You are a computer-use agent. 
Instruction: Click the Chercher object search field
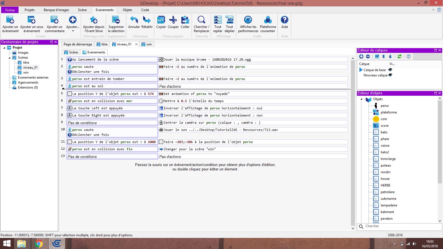tap(401, 226)
